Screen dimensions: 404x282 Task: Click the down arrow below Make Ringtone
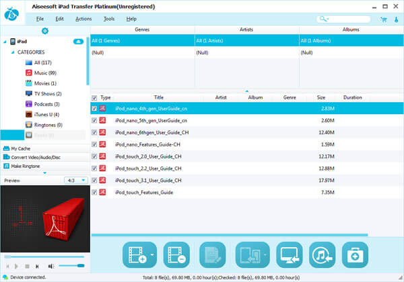[x=45, y=173]
